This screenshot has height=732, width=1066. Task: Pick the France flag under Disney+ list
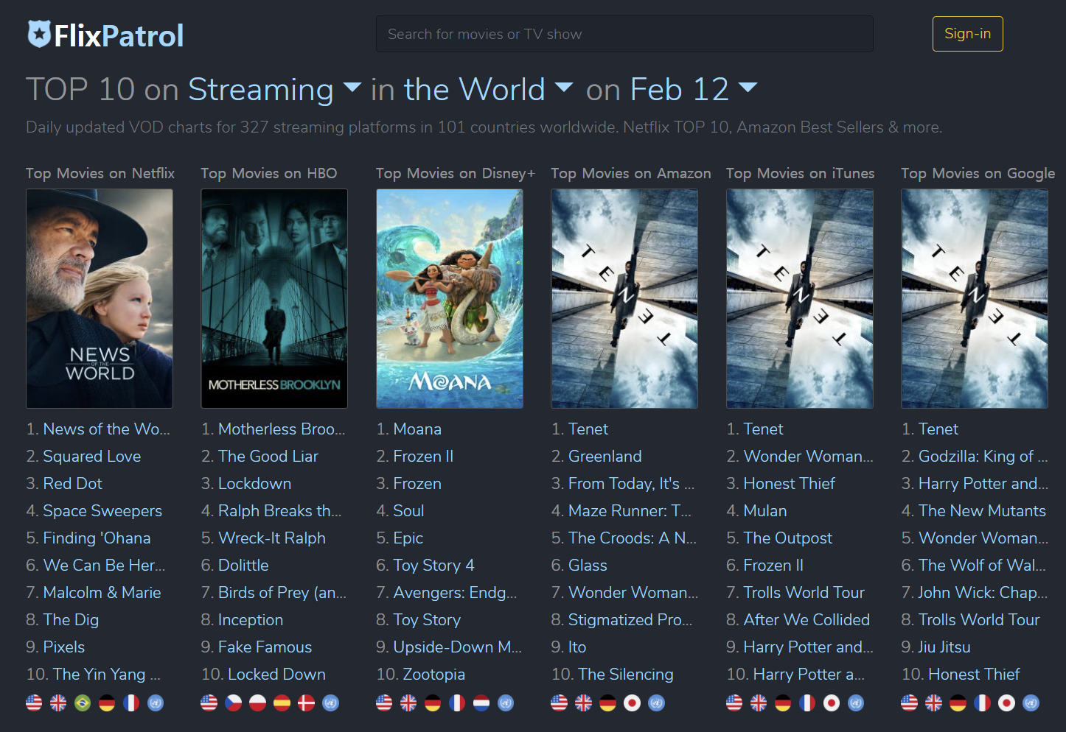457,703
